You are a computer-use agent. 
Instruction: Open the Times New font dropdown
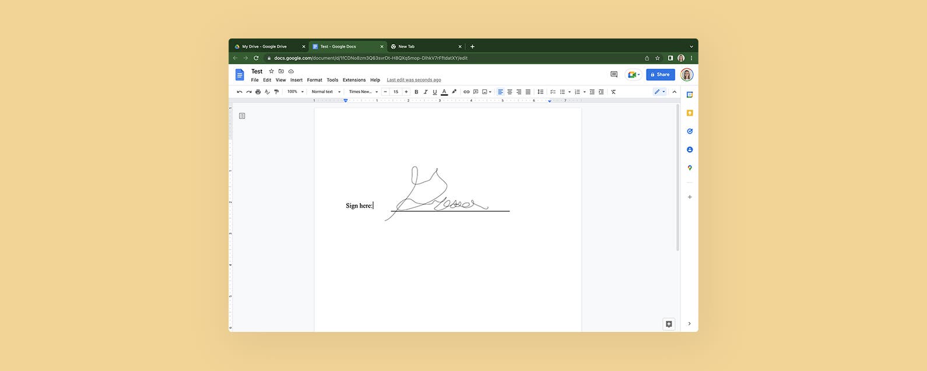(x=363, y=92)
